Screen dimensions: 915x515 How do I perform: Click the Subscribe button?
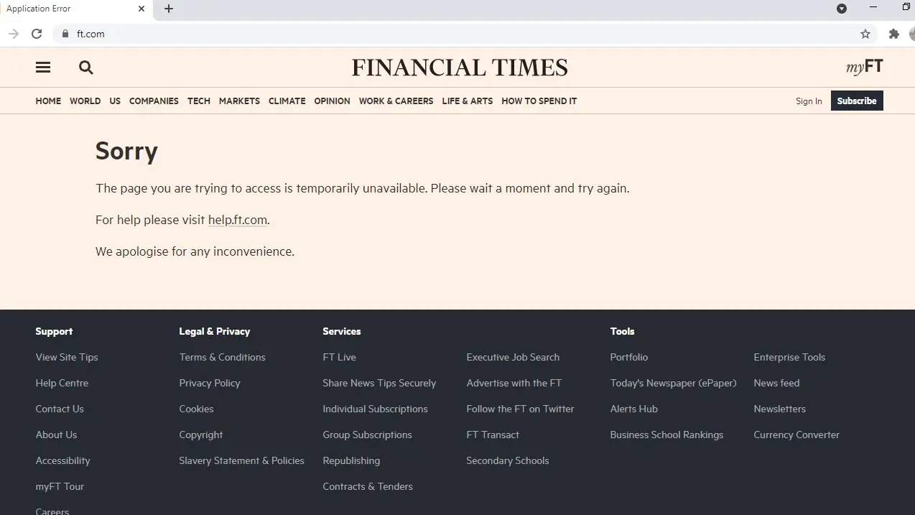pyautogui.click(x=857, y=101)
